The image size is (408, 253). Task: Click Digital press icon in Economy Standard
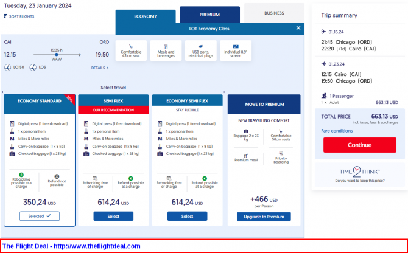tap(12, 124)
